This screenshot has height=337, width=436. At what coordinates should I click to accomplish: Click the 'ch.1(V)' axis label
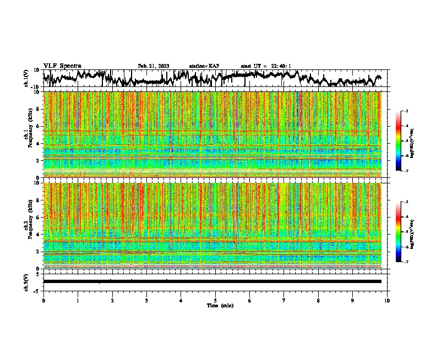pyautogui.click(x=26, y=78)
